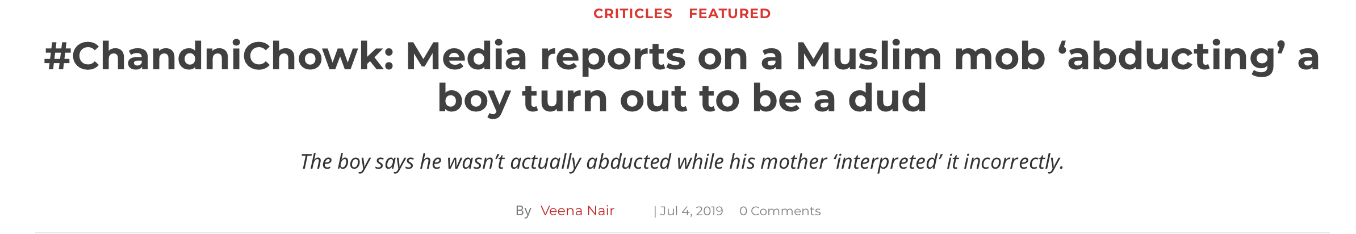Jump to the 0 Comments link

[780, 211]
